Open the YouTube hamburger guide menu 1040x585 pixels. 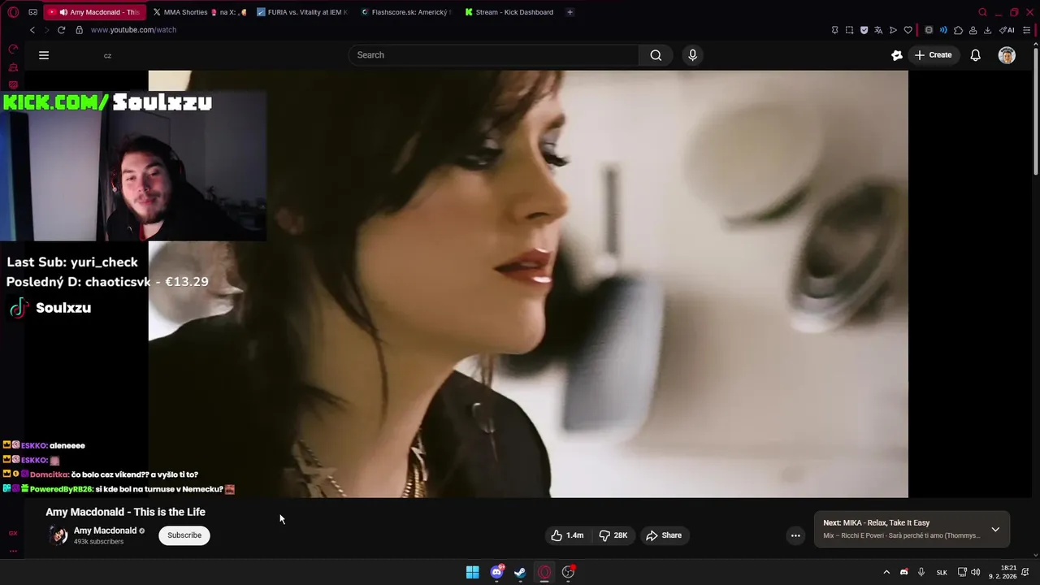[44, 55]
